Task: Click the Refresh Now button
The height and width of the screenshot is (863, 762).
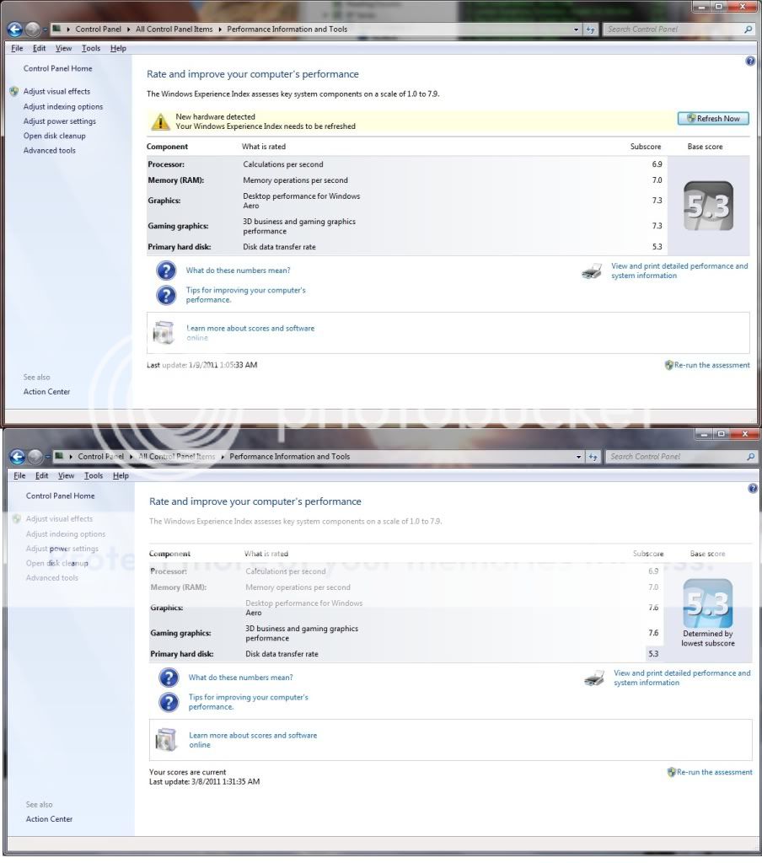Action: coord(713,118)
